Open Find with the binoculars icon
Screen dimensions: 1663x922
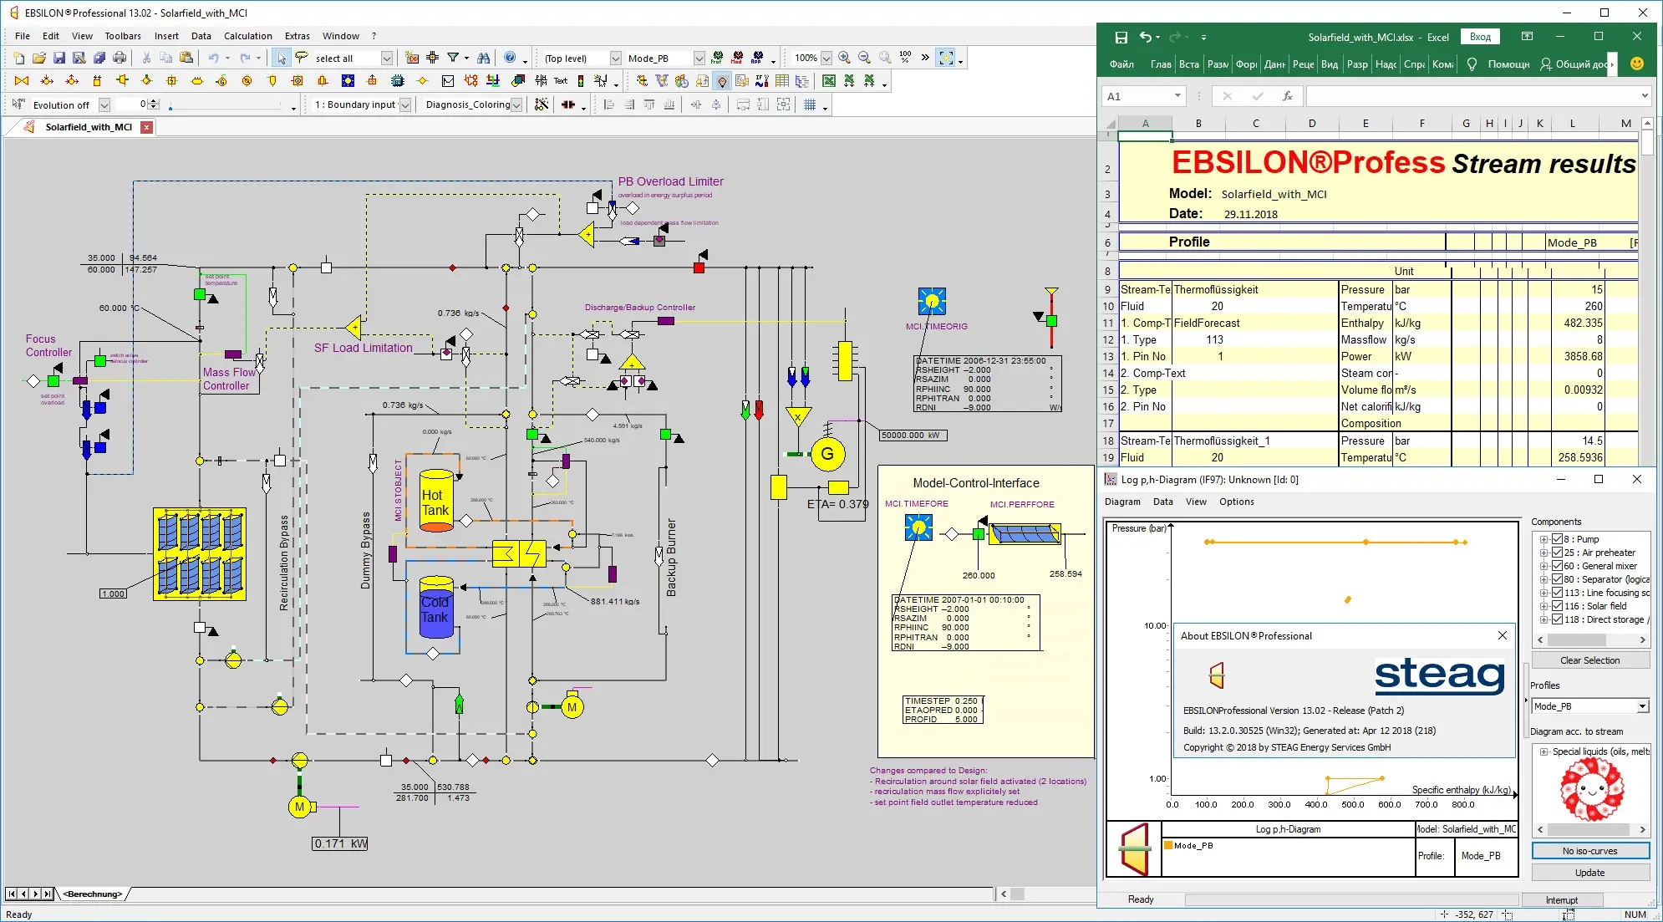click(484, 58)
